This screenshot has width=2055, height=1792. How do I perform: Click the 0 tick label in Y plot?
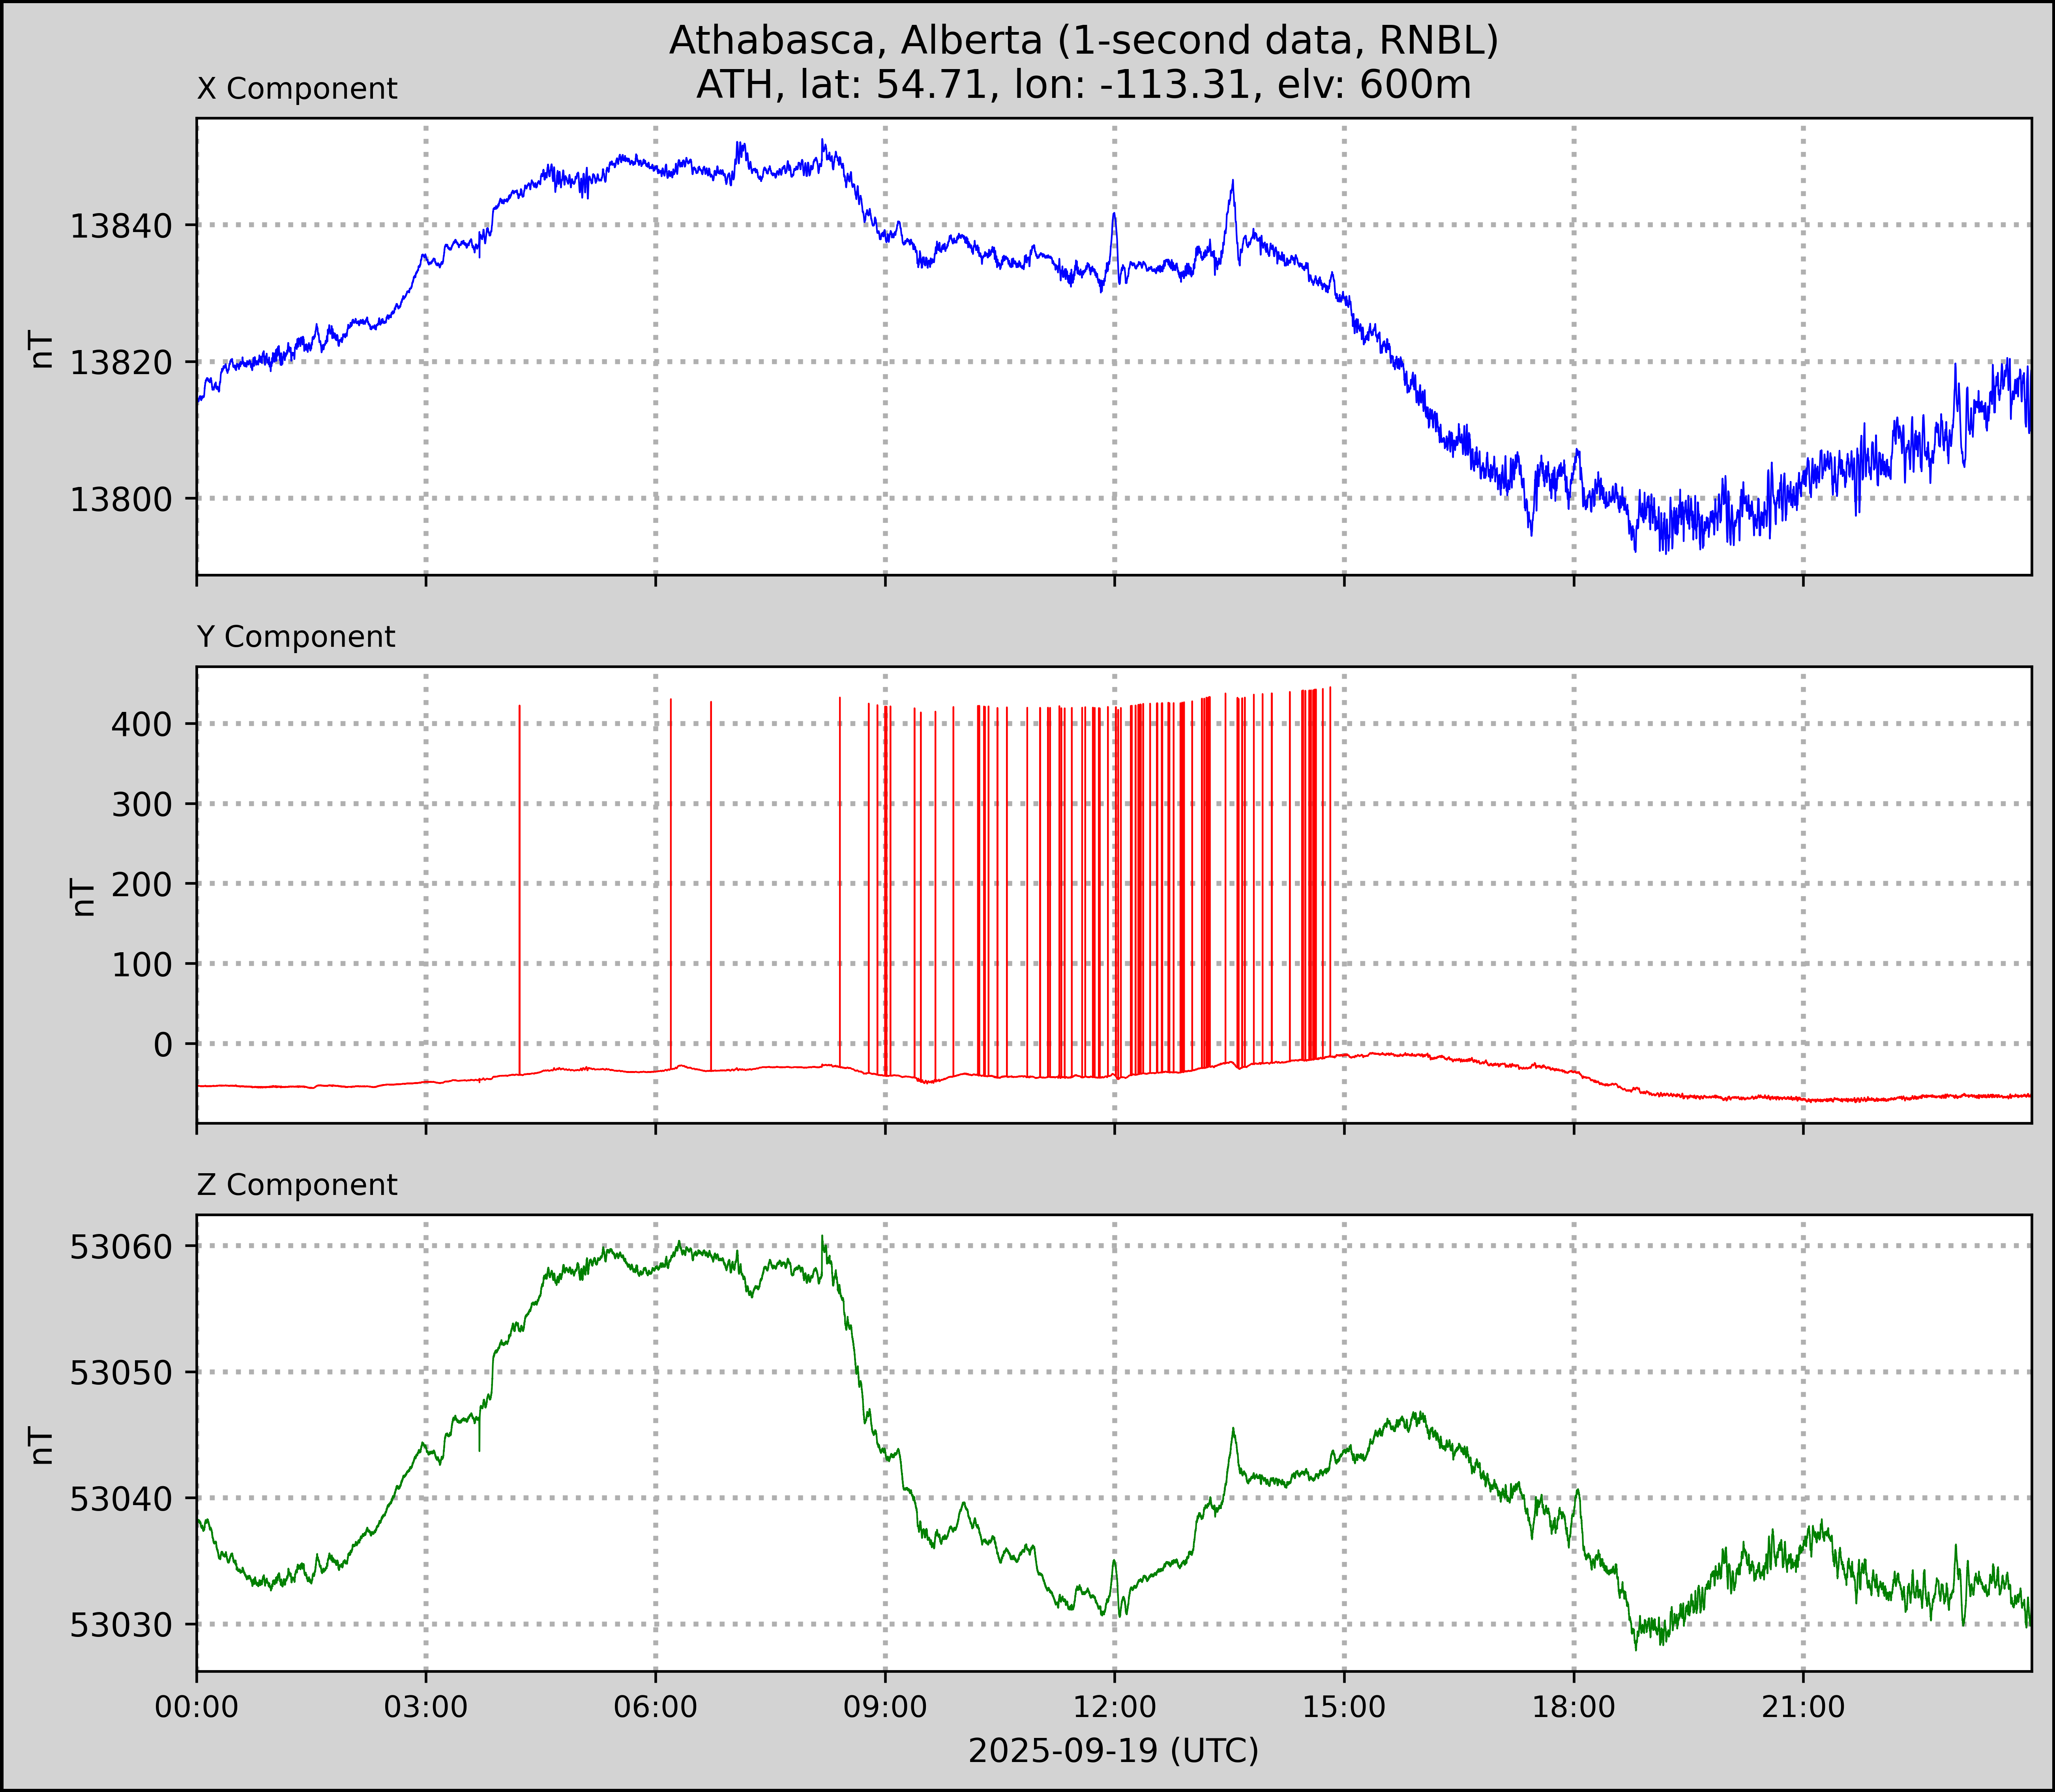pyautogui.click(x=163, y=1045)
